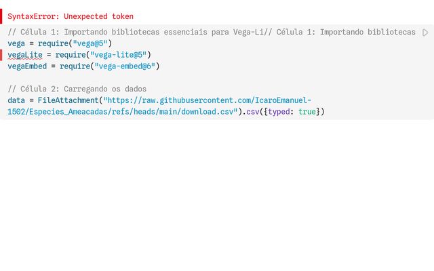Click the download.csv part of the URL

pos(207,112)
